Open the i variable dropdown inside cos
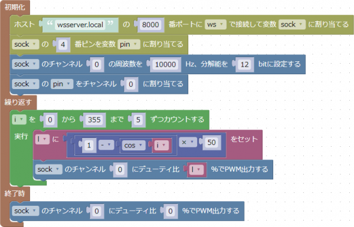The width and height of the screenshot is (354, 227). (162, 145)
